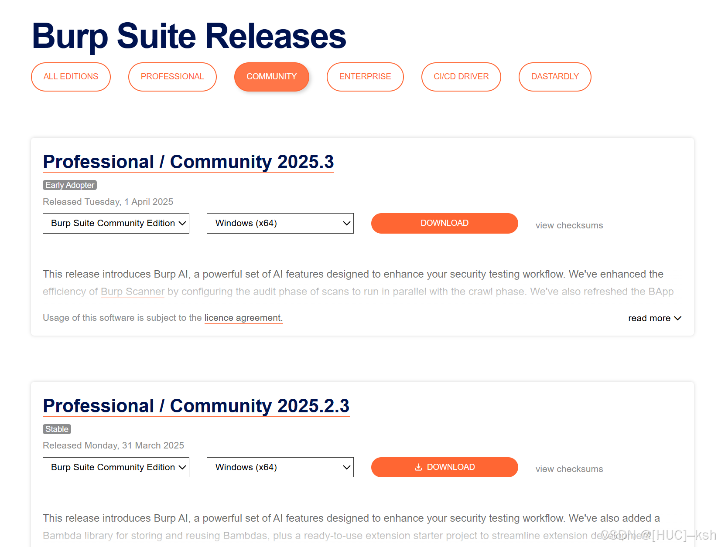Open the Windows (x64) platform dropdown for 2025.3
This screenshot has width=718, height=547.
(280, 223)
